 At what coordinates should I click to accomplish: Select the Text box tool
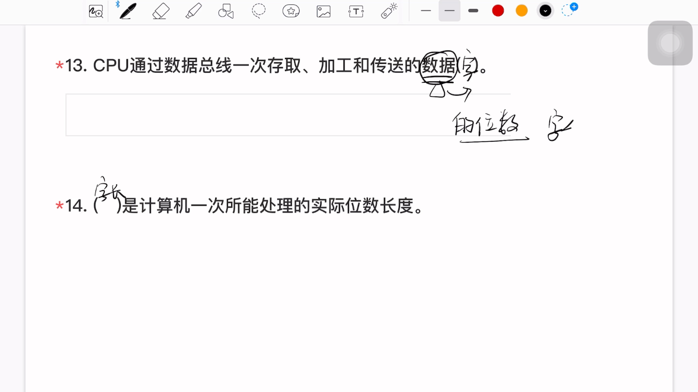[356, 11]
